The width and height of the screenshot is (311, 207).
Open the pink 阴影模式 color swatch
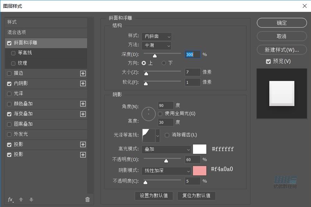point(199,171)
